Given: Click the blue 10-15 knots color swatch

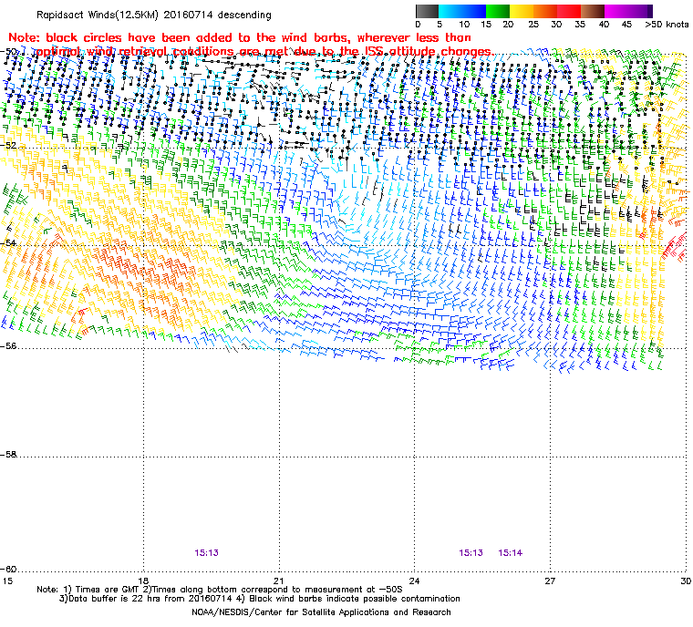Looking at the screenshot, I should click(x=474, y=11).
